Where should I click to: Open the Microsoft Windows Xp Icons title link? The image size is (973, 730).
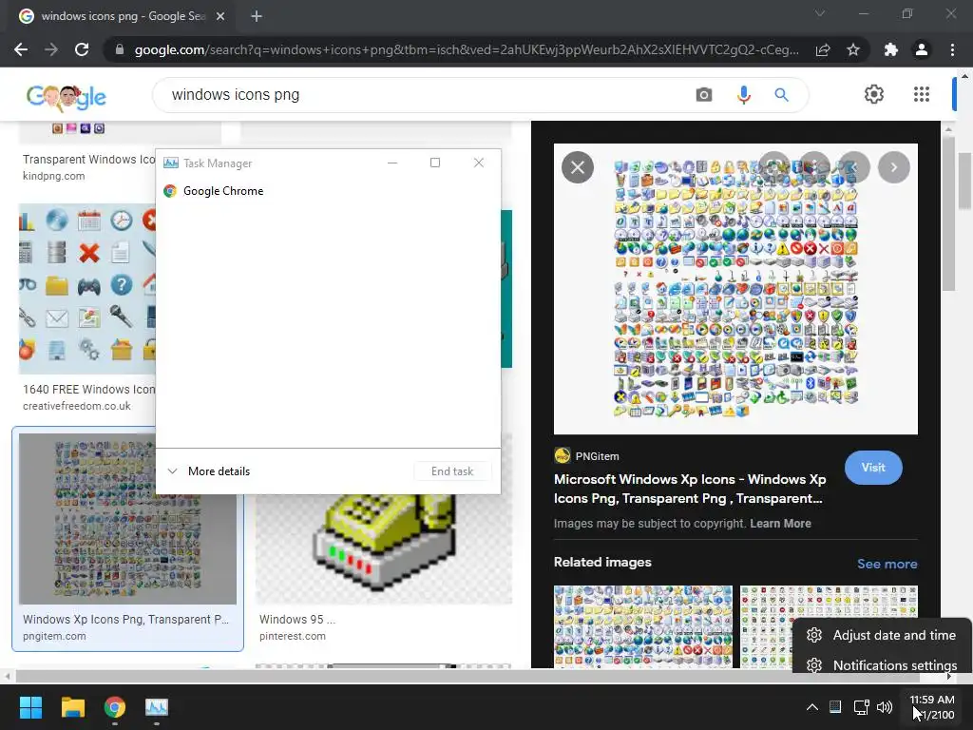click(x=690, y=489)
